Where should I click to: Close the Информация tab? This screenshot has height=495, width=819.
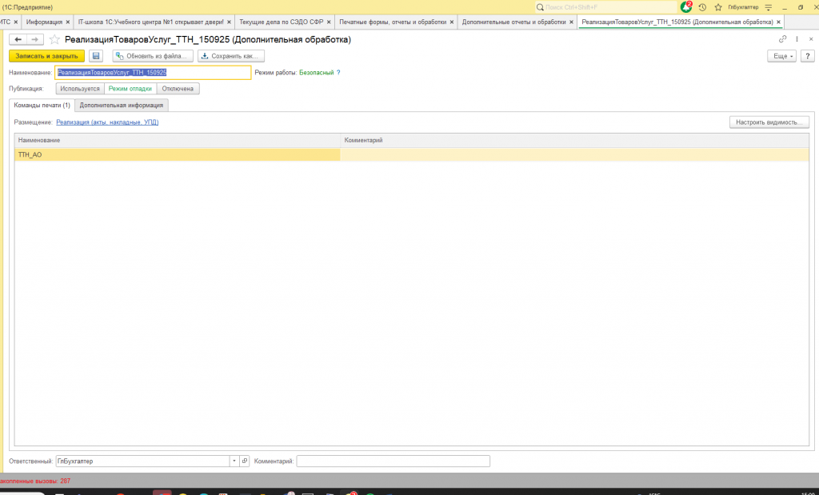click(x=68, y=22)
